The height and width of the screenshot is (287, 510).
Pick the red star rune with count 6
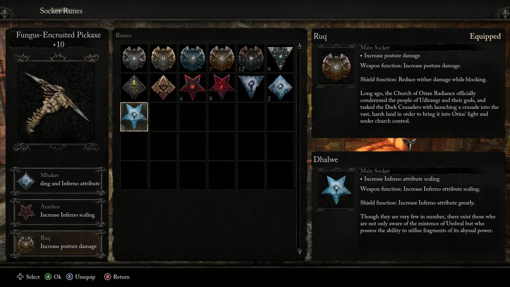pos(193,87)
